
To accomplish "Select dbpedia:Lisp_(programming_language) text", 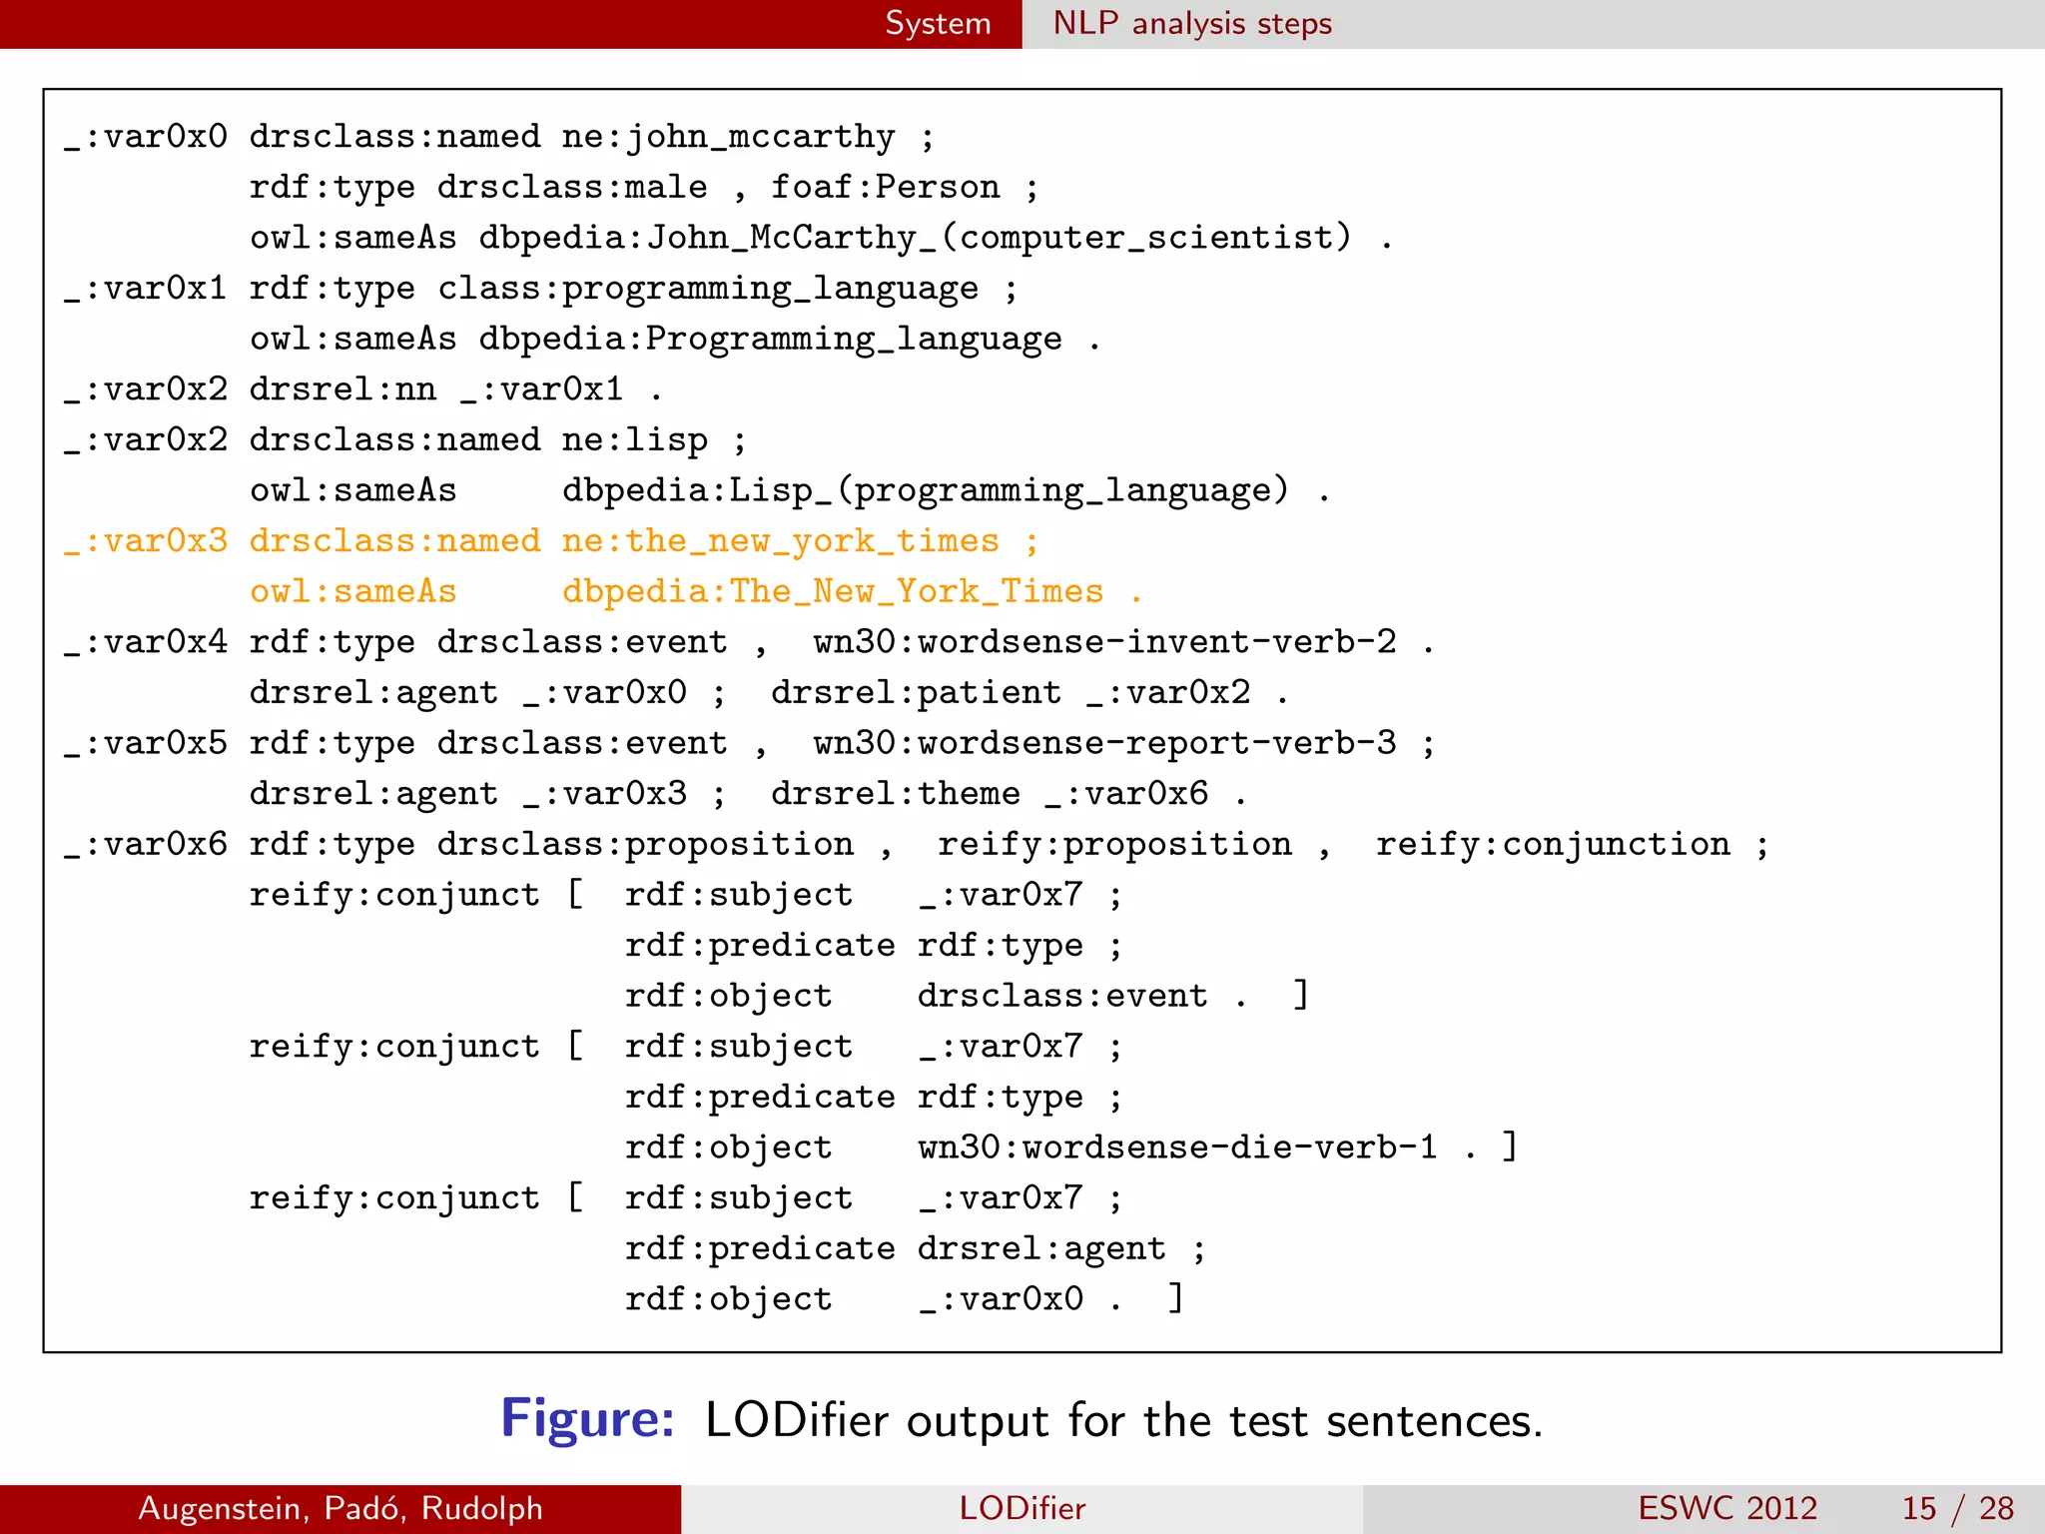I will point(926,490).
